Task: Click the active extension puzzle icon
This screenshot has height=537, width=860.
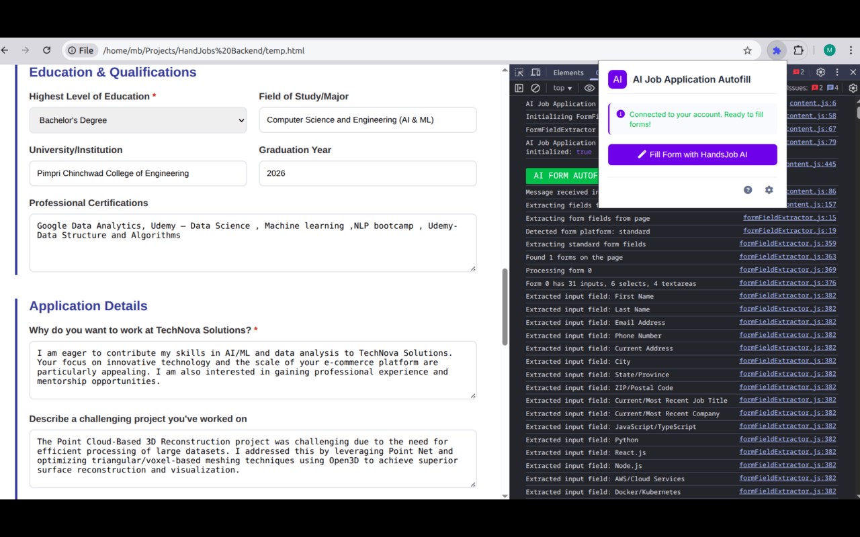Action: pyautogui.click(x=777, y=50)
